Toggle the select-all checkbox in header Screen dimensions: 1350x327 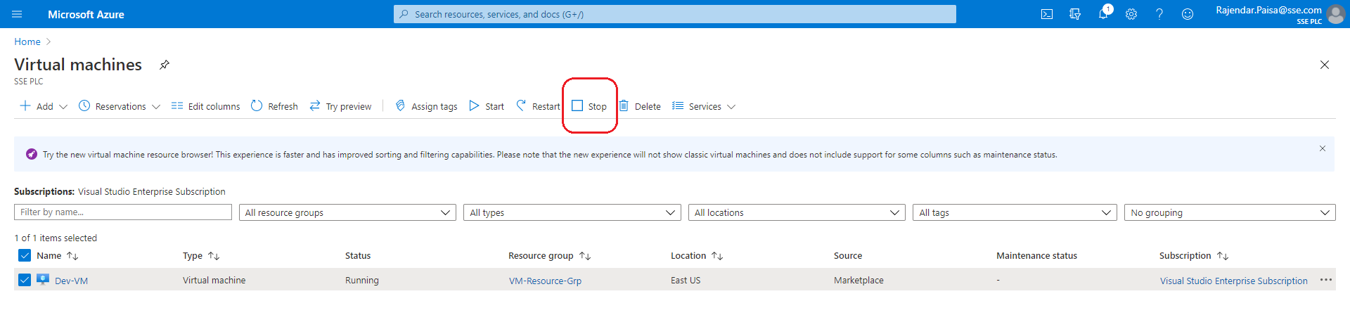point(25,255)
